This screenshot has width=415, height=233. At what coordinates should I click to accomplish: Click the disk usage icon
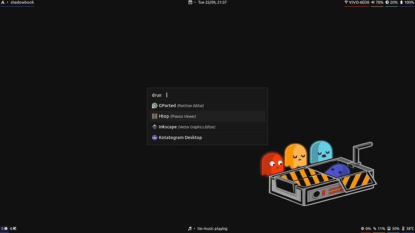pos(389,228)
